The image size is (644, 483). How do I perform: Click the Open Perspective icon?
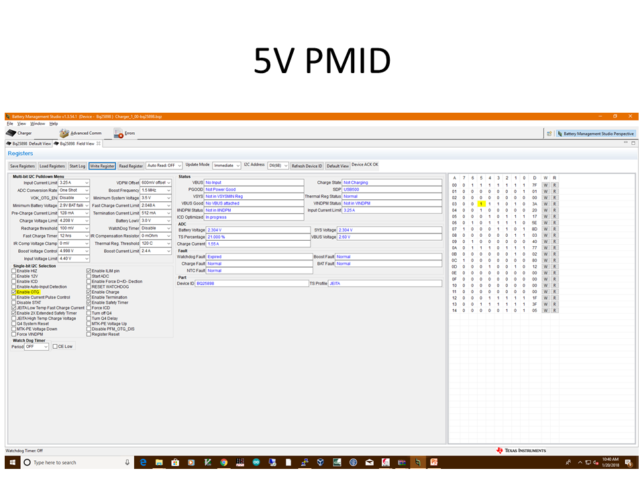(549, 133)
